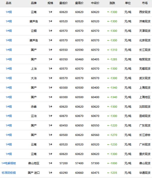Open 1#铜 link for 长江现货 market
The image size is (152, 179).
tap(9, 50)
